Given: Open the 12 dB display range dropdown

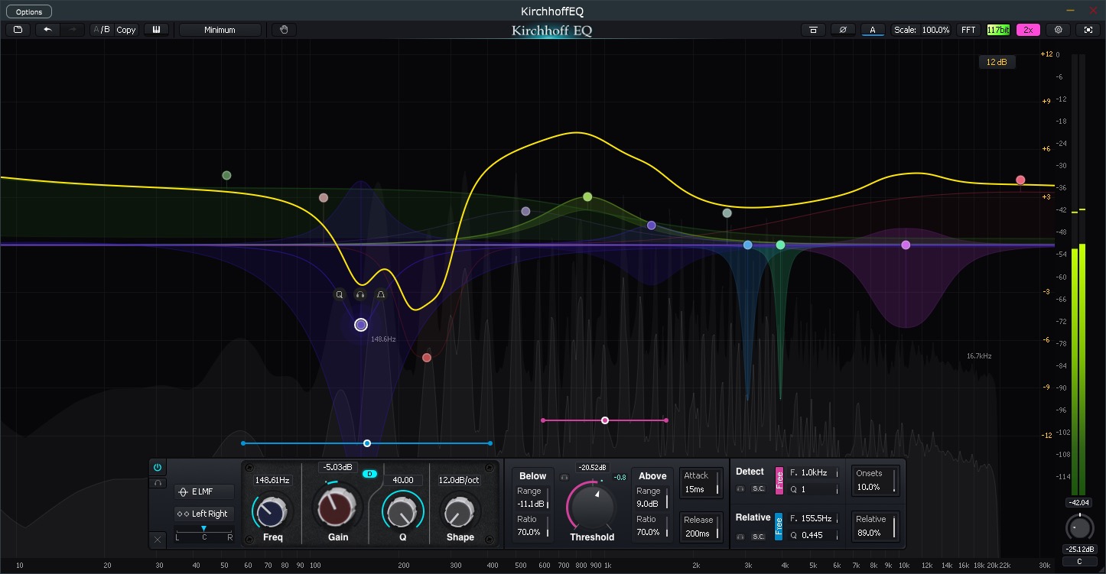Looking at the screenshot, I should coord(997,62).
